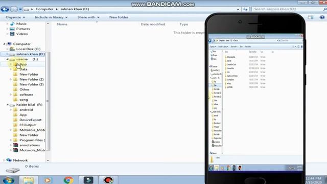The image size is (327, 184).
Task: Click the Back navigation arrow
Action: (5, 9)
